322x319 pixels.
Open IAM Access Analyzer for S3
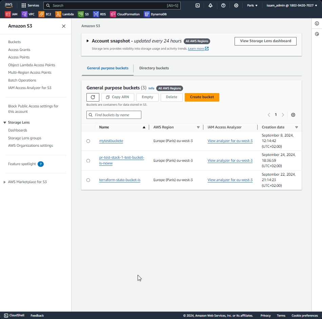[x=30, y=88]
